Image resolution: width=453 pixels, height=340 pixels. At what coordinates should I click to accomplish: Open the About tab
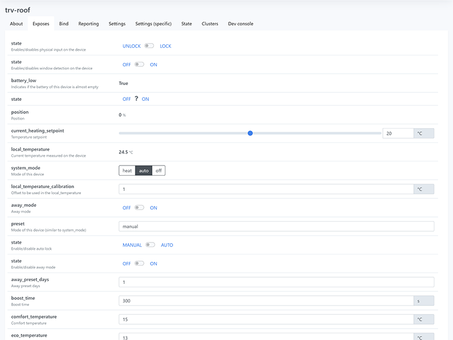pos(16,24)
